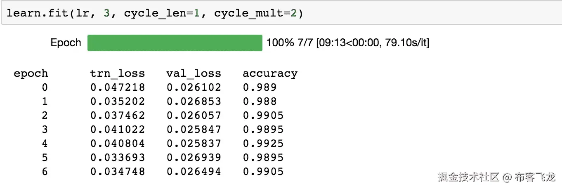Click the epoch column header
562x189 pixels.
(x=31, y=74)
